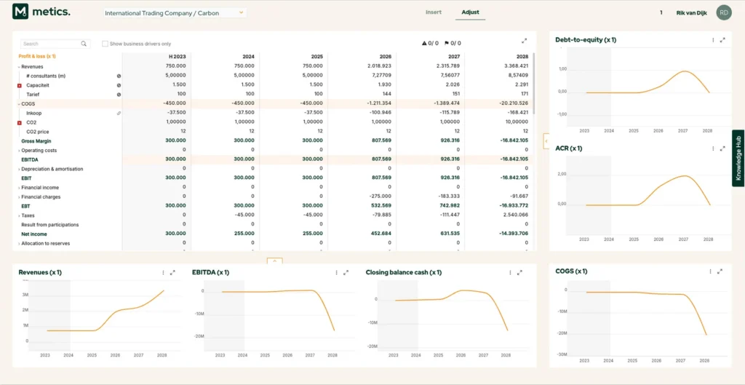Open Revenues chart options menu

tap(163, 273)
